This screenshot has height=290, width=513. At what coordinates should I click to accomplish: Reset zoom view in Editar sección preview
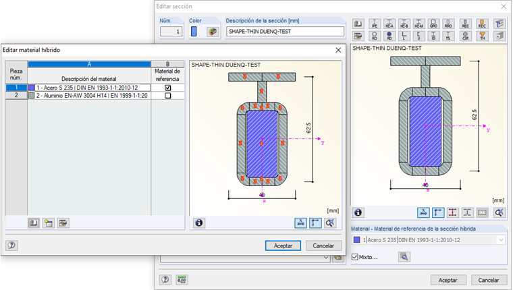tap(499, 213)
